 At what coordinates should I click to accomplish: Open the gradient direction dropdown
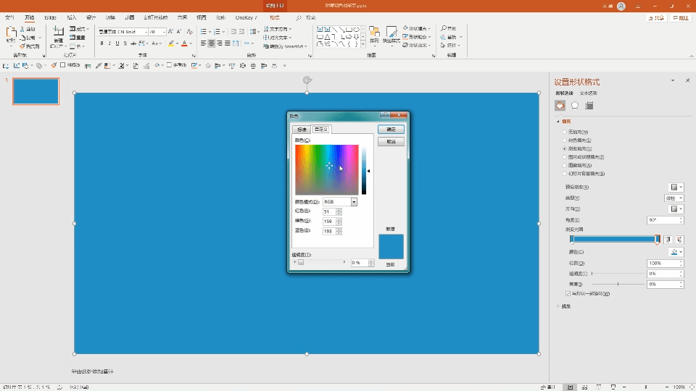[x=676, y=209]
